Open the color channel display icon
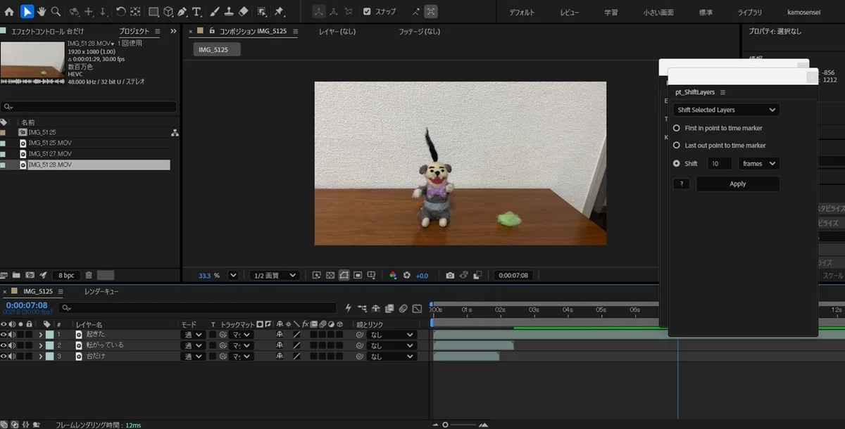The width and height of the screenshot is (845, 429). pos(393,275)
